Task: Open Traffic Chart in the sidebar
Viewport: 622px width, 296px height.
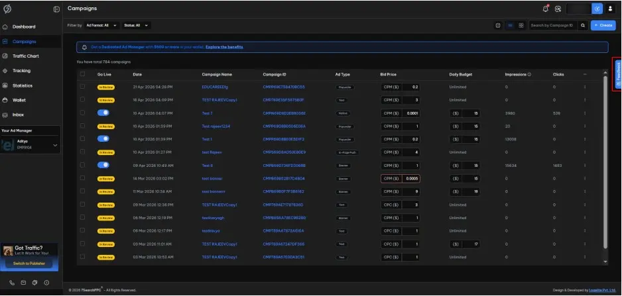Action: [x=26, y=56]
